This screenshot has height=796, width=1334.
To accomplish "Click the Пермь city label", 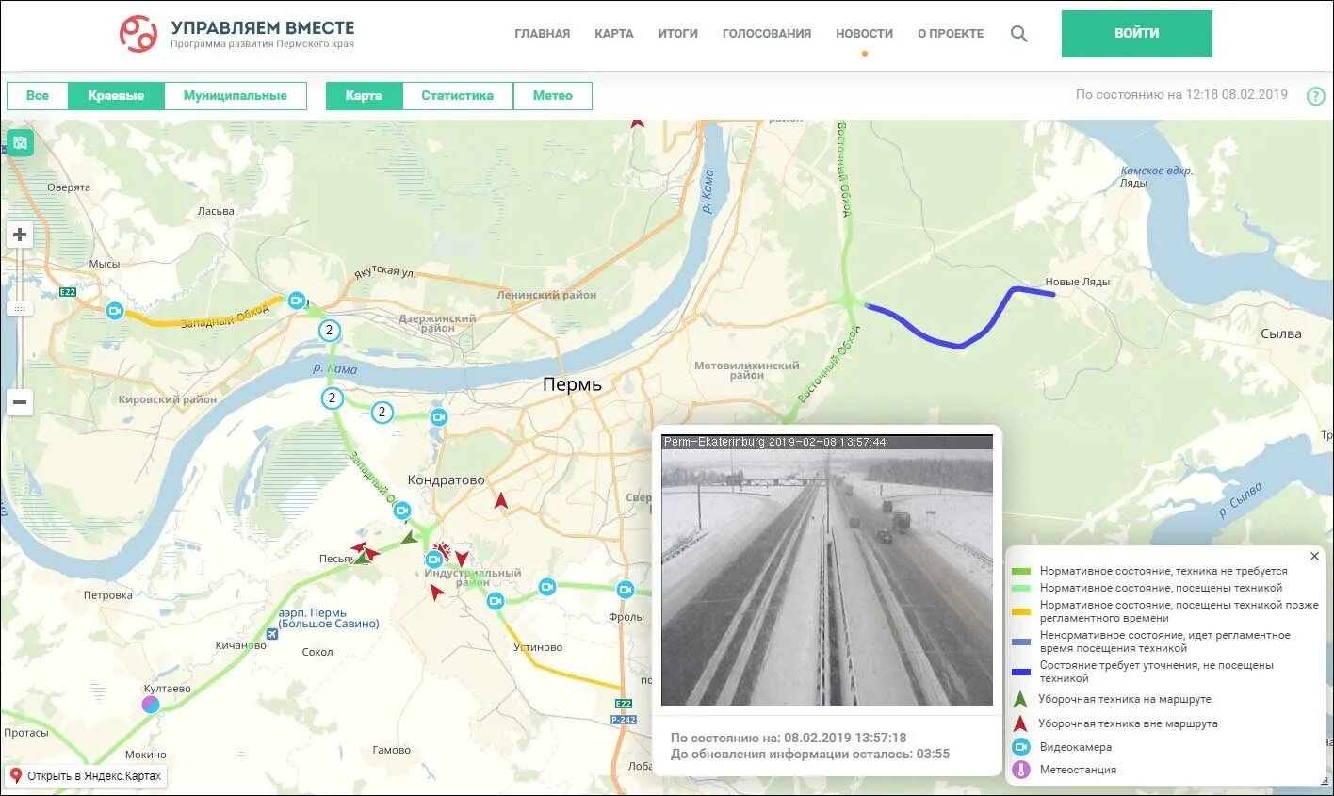I will pyautogui.click(x=572, y=384).
